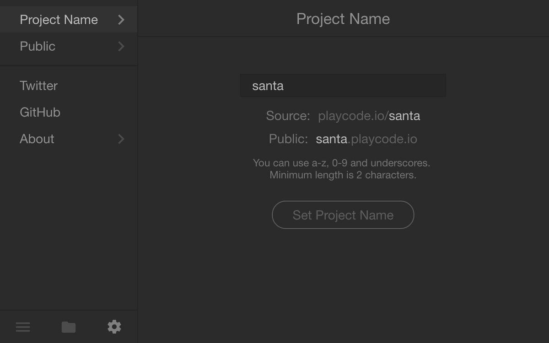Select Project Name in the sidebar

pos(59,20)
